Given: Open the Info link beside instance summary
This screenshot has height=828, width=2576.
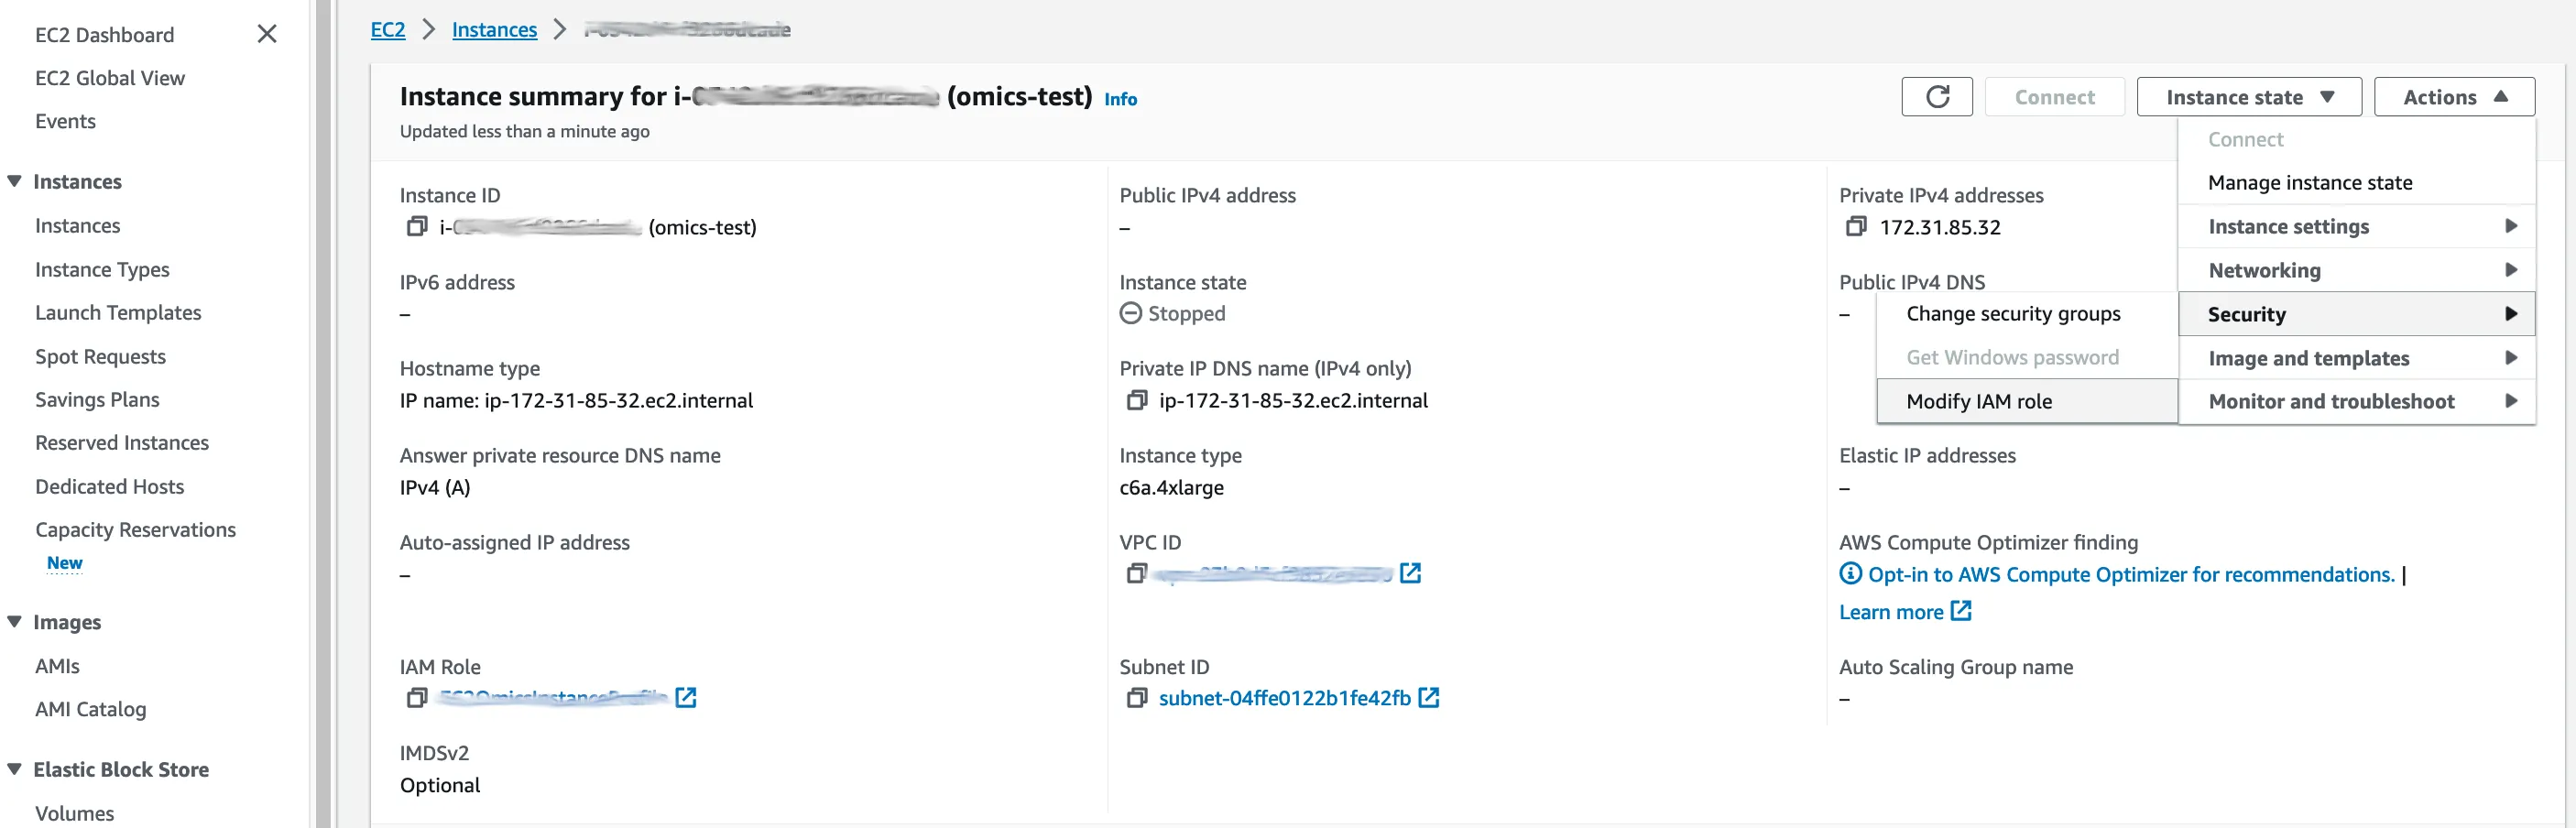Looking at the screenshot, I should pyautogui.click(x=1120, y=99).
